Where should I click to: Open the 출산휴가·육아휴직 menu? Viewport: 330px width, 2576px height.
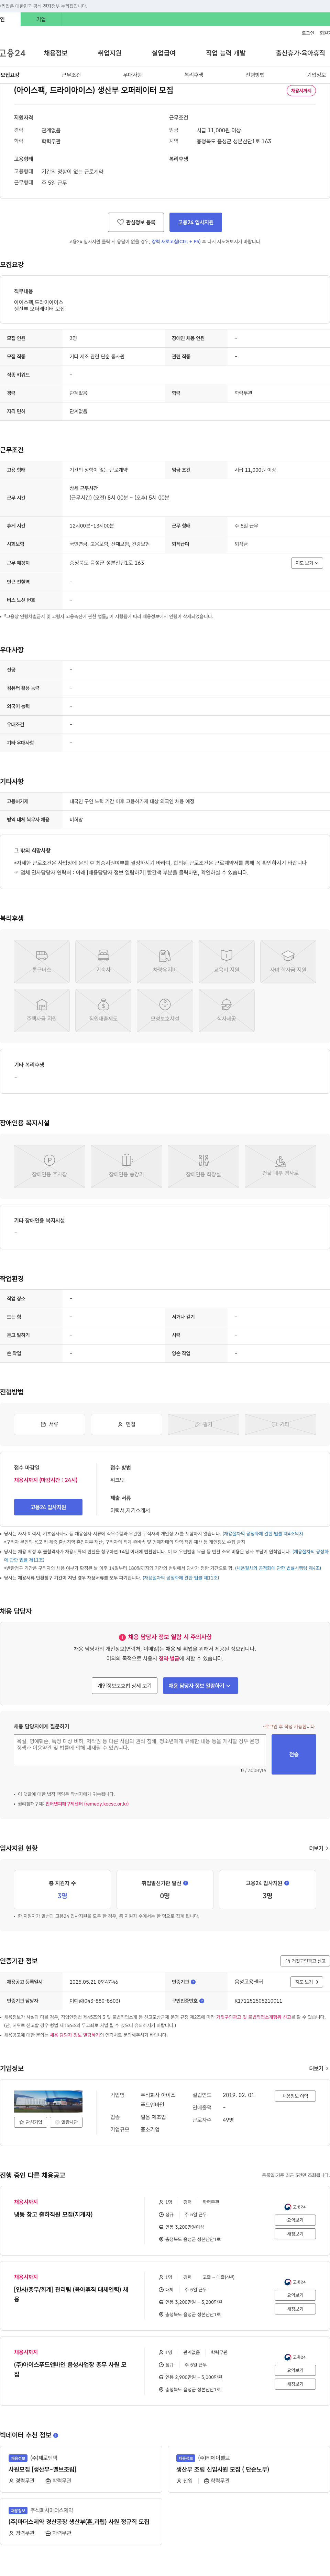(x=300, y=53)
